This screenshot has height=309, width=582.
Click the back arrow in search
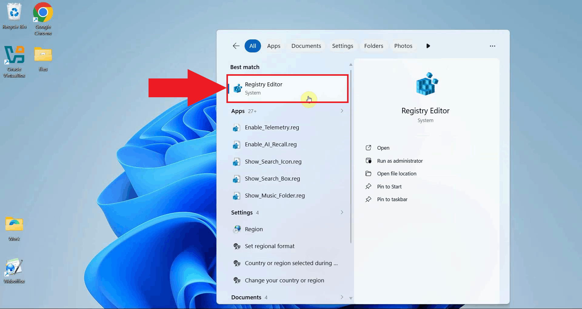tap(236, 46)
